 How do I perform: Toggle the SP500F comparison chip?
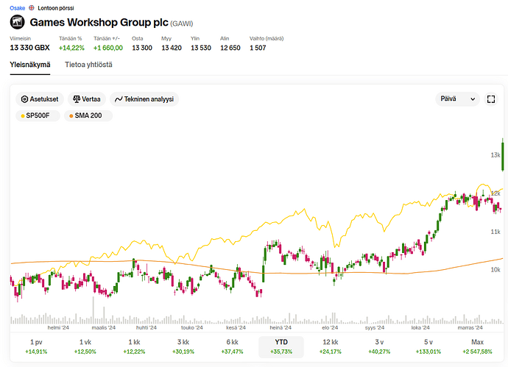pos(38,115)
